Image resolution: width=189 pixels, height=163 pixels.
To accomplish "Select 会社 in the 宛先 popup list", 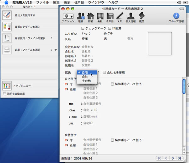I will [85, 76].
